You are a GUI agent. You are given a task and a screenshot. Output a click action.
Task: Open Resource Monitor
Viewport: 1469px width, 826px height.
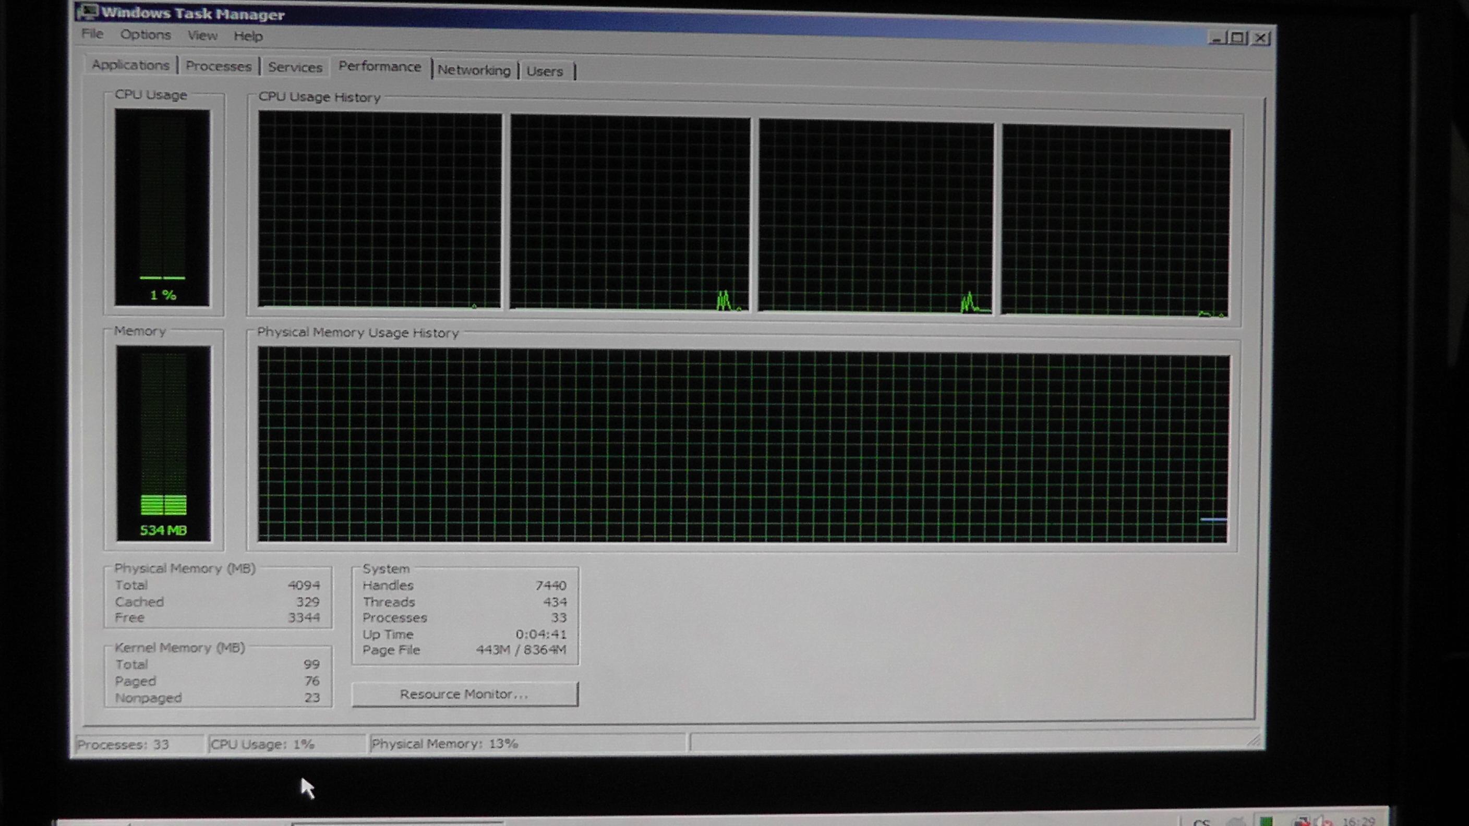point(464,694)
